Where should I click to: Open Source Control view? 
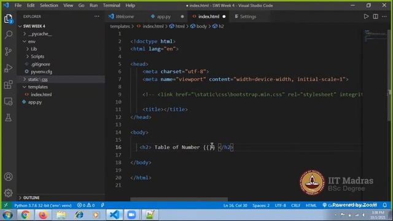point(8,52)
